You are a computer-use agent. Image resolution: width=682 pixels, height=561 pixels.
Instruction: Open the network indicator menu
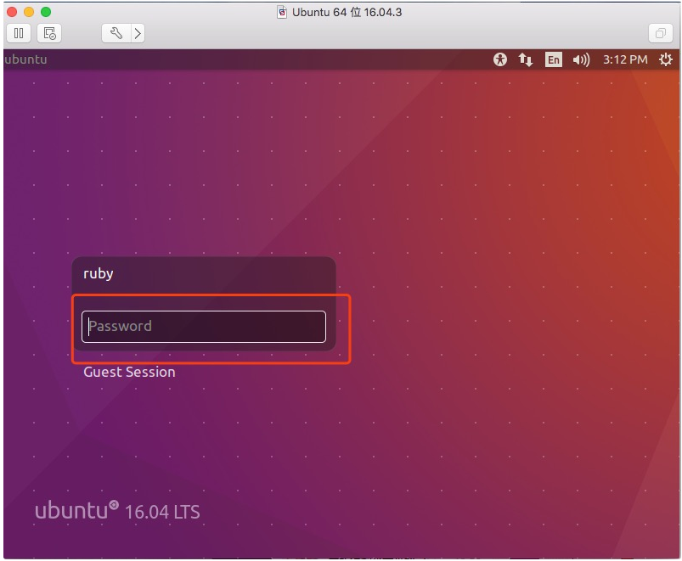pos(526,59)
